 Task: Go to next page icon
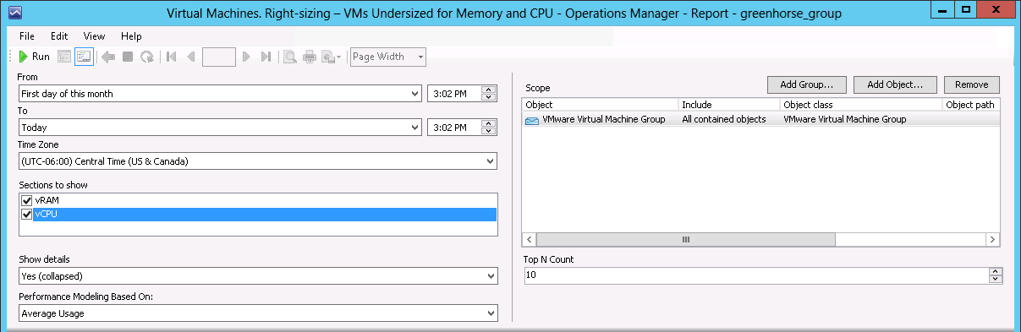point(246,57)
